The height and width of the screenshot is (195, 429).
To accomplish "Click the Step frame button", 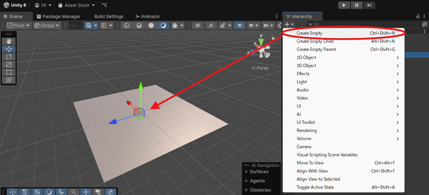I will coord(369,5).
